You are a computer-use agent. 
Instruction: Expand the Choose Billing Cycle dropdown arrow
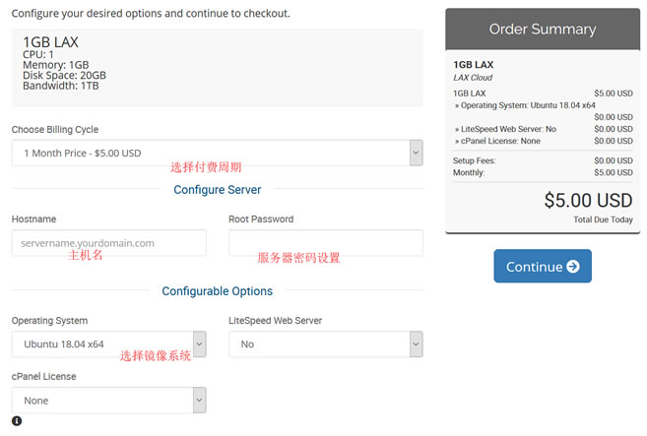pos(416,153)
